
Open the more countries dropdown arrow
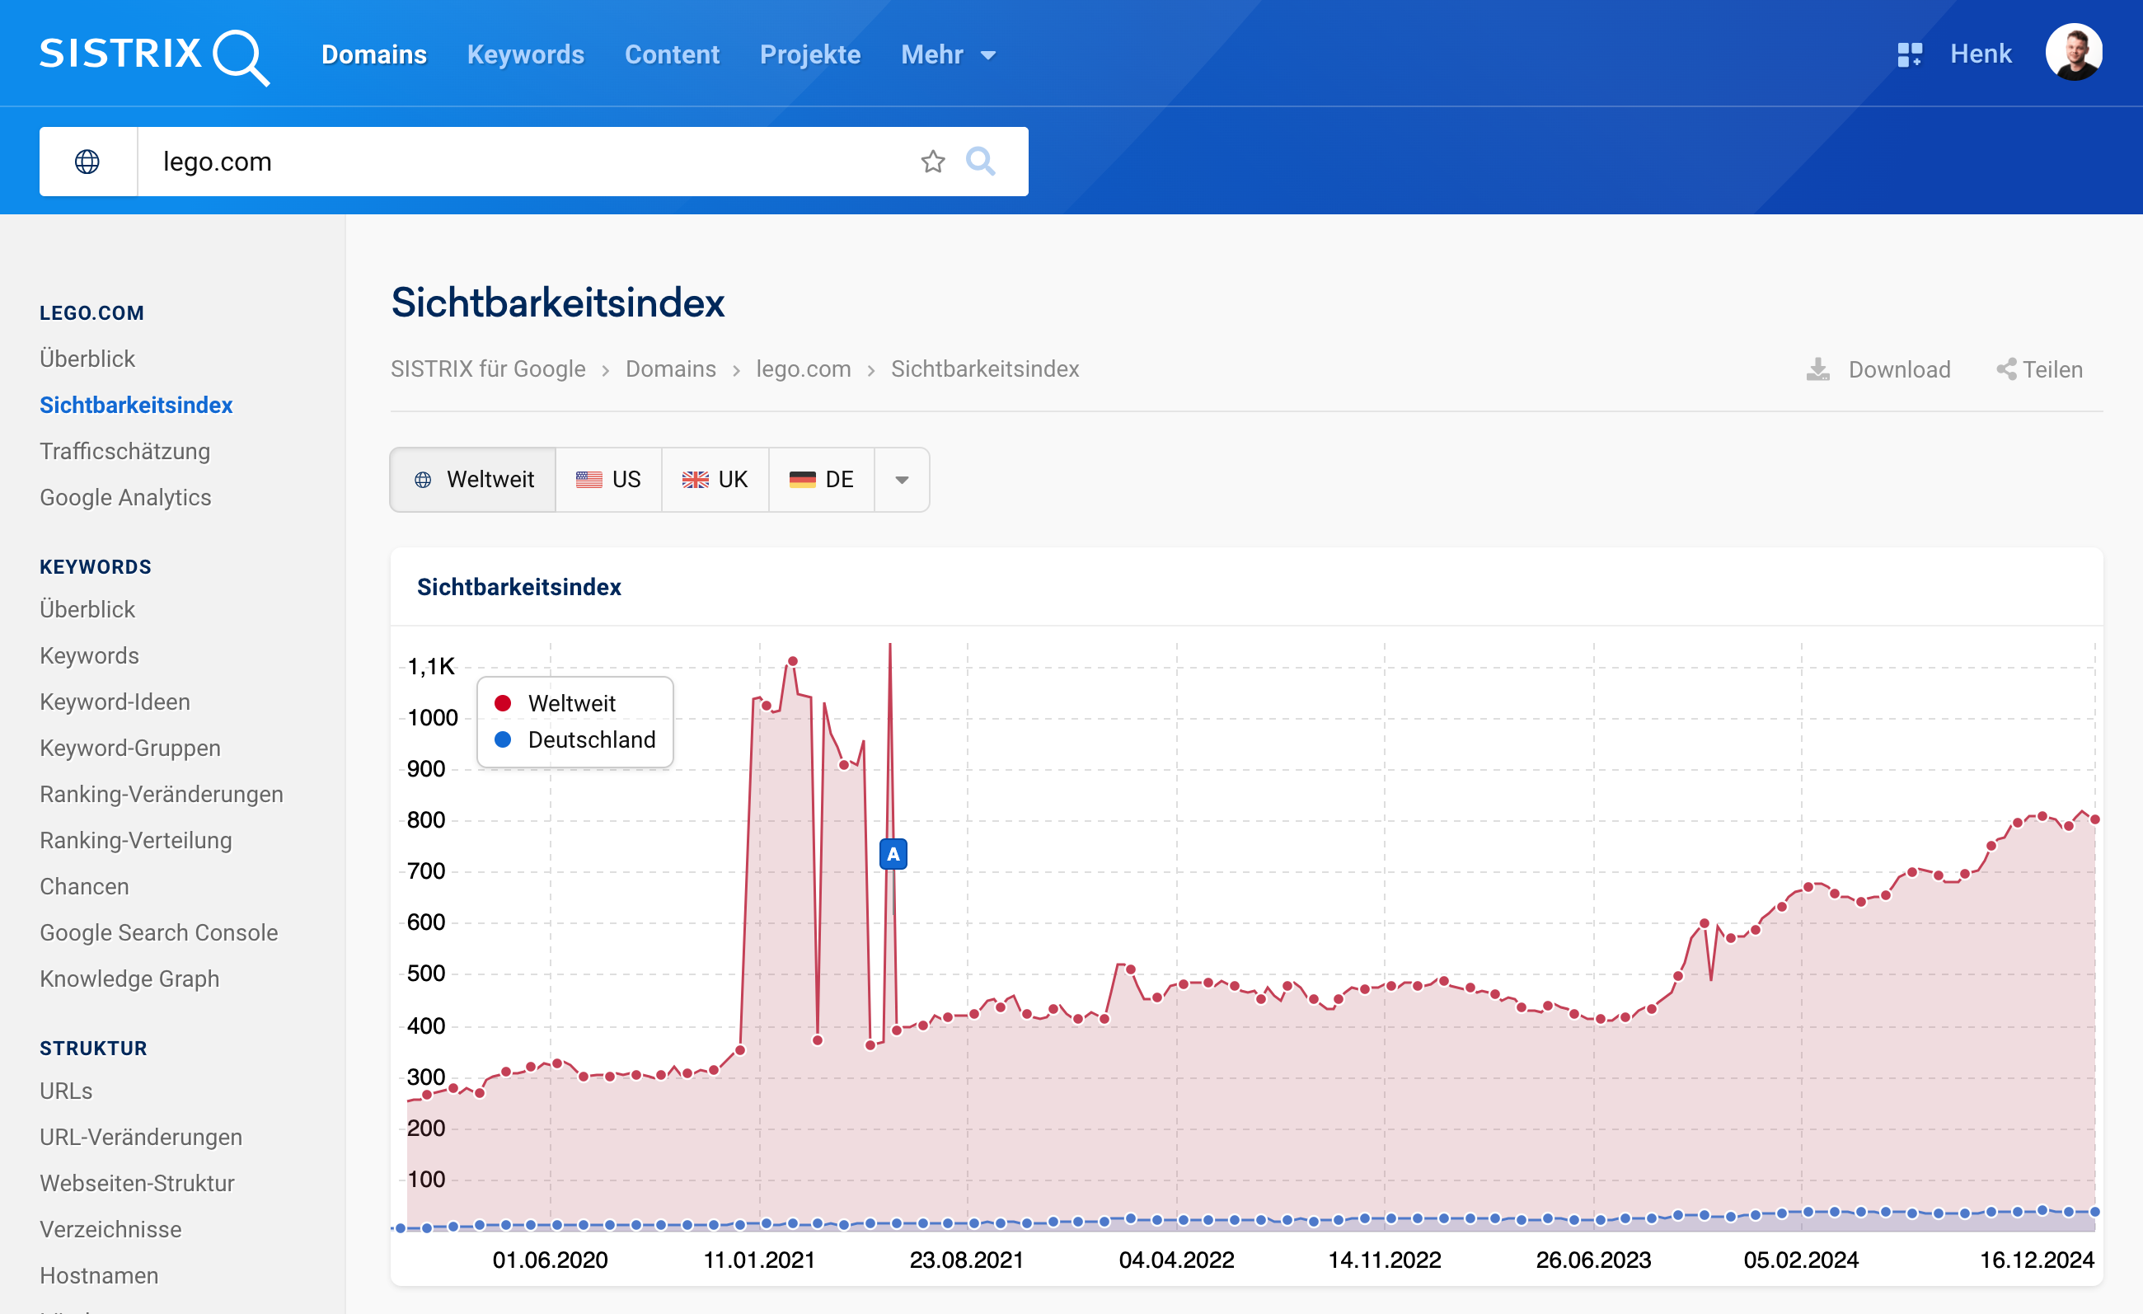(x=902, y=480)
